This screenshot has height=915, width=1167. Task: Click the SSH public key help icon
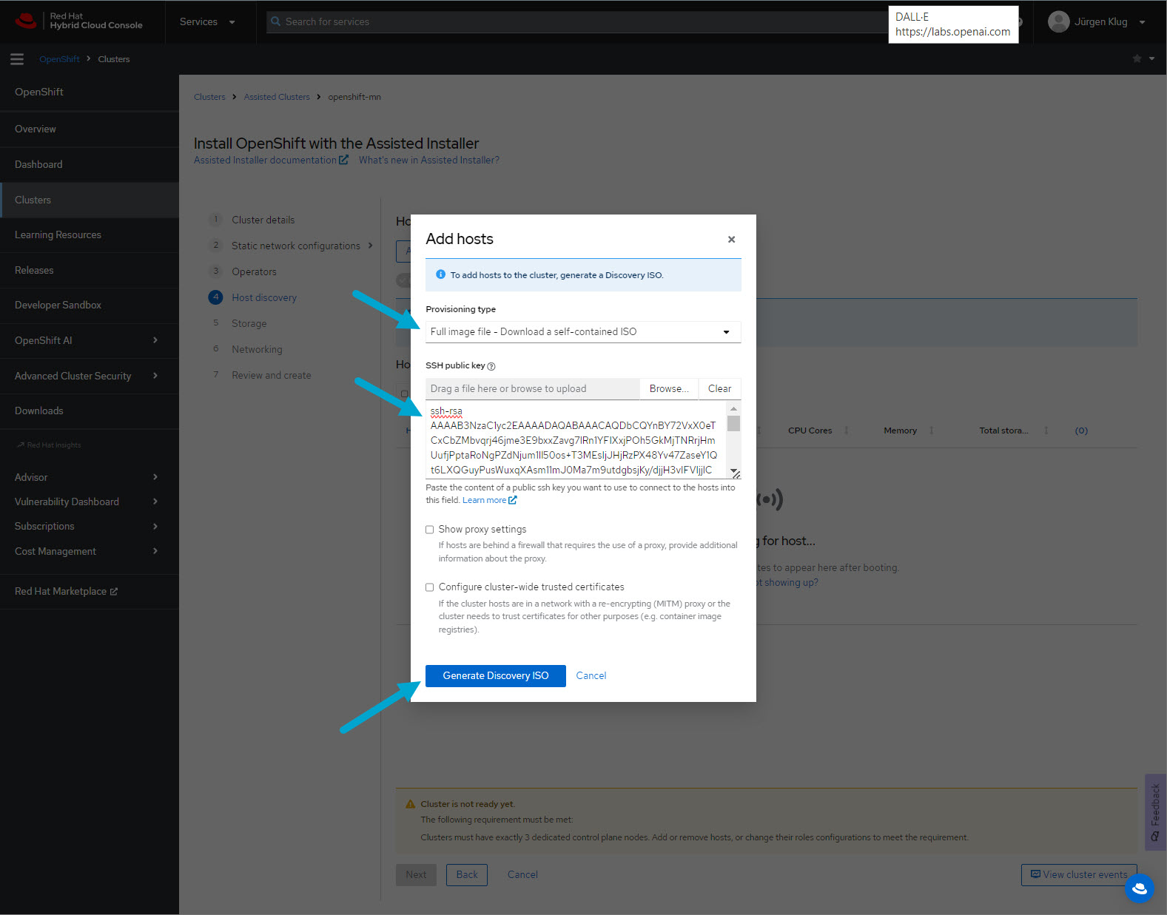(491, 366)
